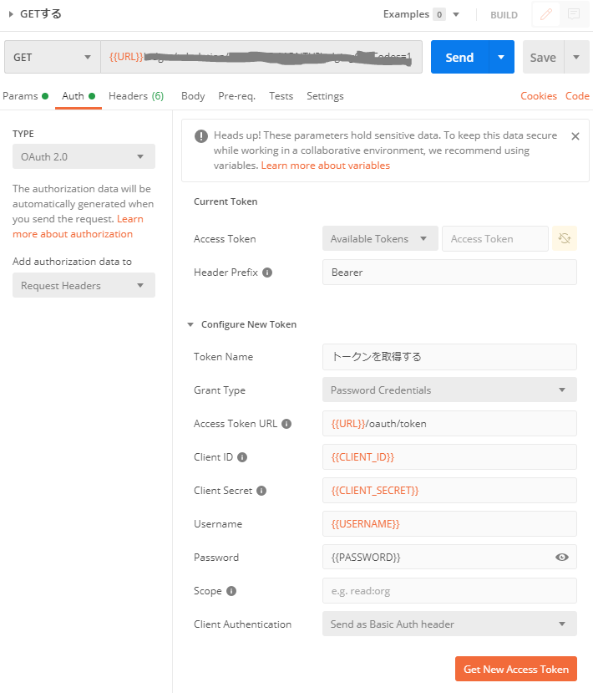The height and width of the screenshot is (693, 593).
Task: Open the Tests tab
Action: pos(281,96)
